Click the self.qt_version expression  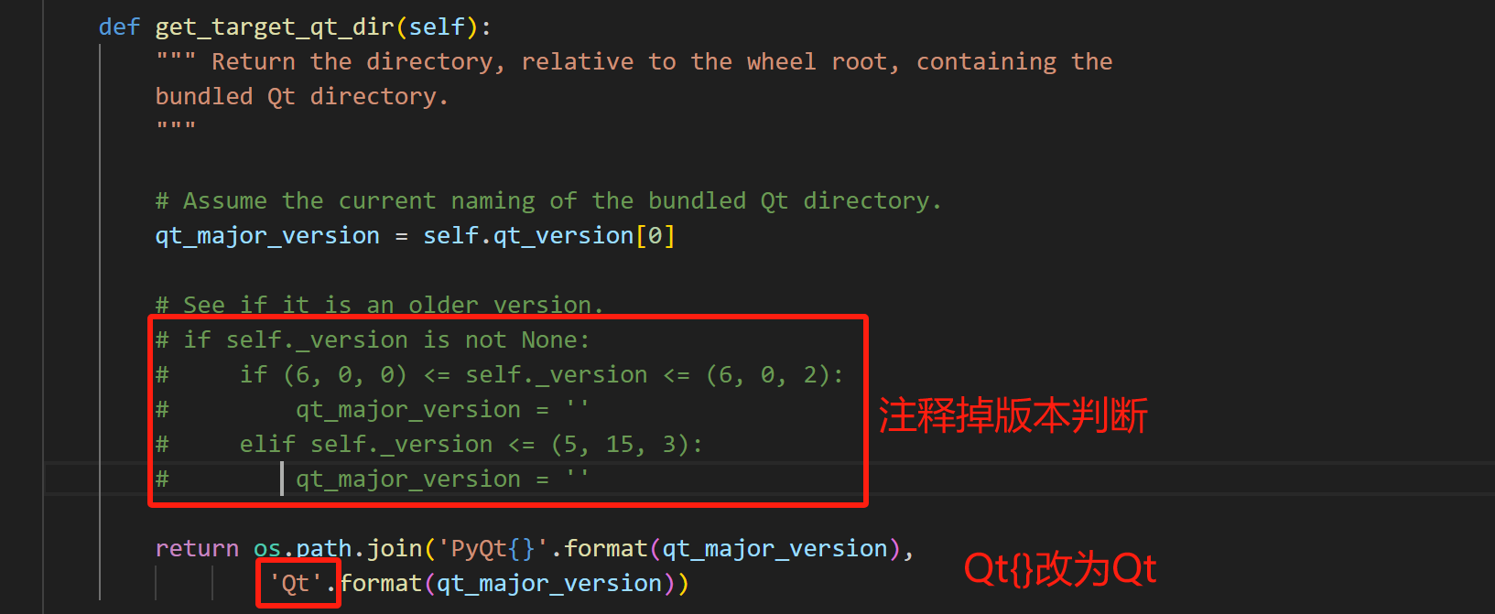click(x=528, y=236)
